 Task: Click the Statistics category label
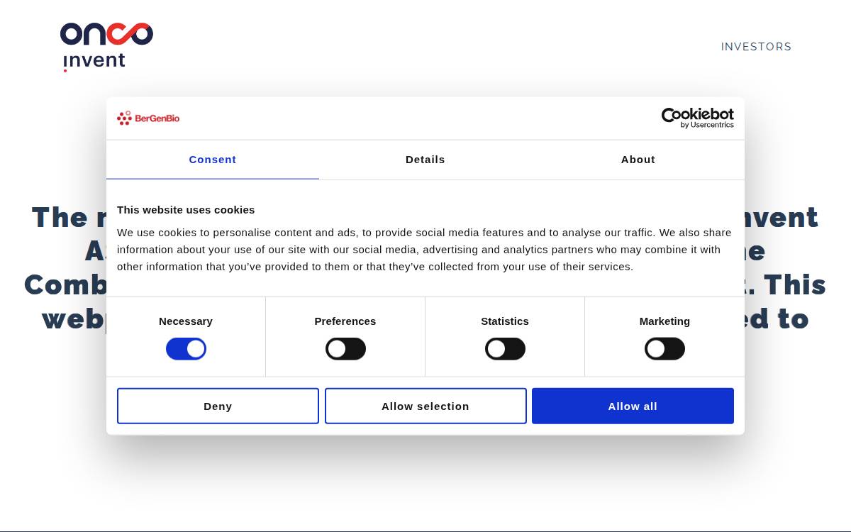(x=505, y=321)
